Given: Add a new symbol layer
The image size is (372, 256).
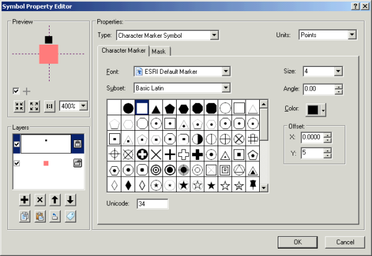Looking at the screenshot, I should tap(24, 200).
